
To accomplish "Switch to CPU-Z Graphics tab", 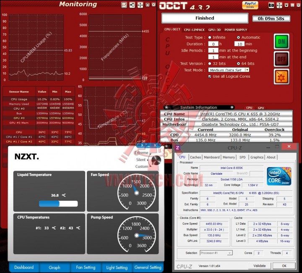I will tap(257, 157).
